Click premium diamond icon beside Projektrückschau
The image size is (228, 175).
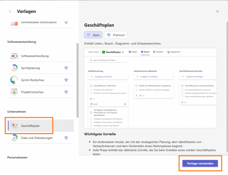66,92
